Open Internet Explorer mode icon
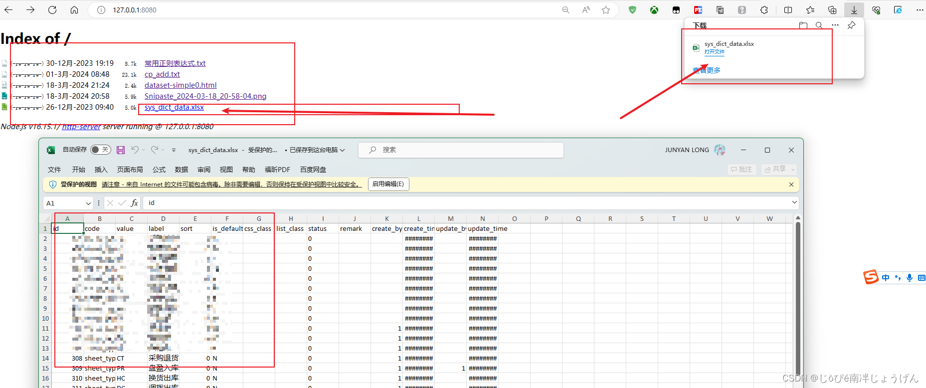 tap(898, 10)
